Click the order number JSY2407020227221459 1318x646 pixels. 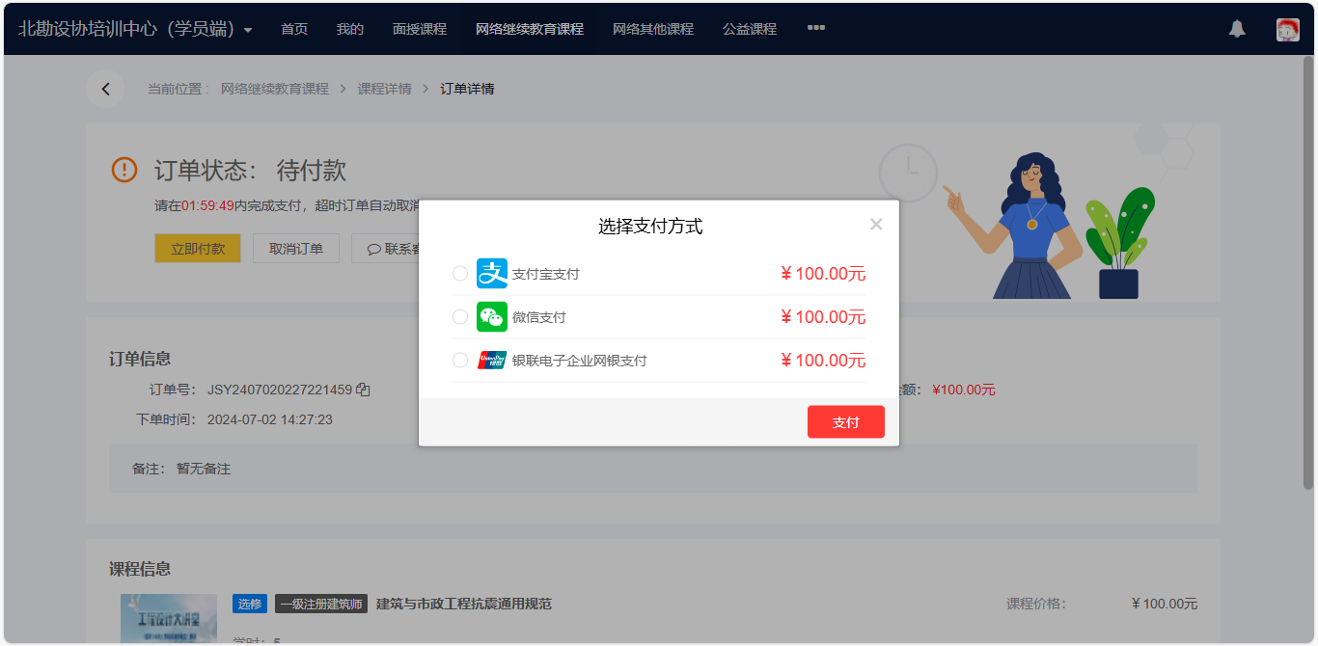click(280, 390)
